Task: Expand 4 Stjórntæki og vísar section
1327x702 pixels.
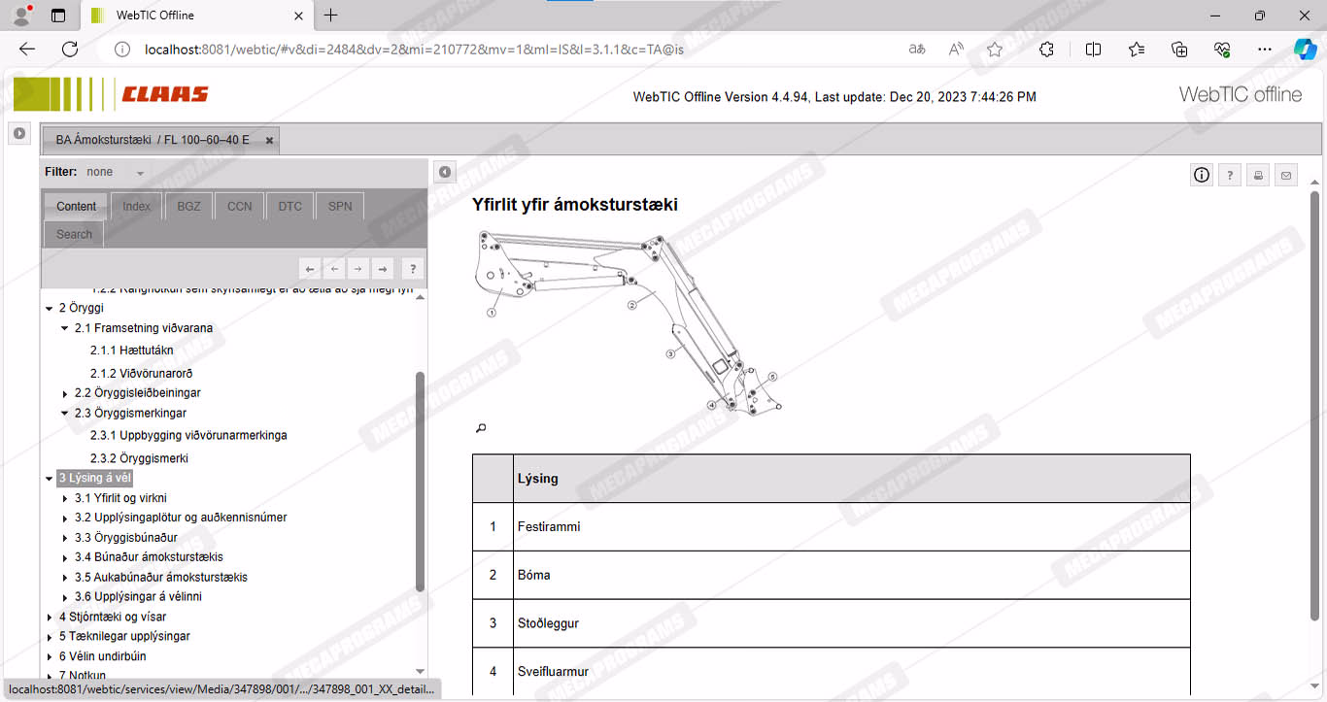Action: point(50,618)
